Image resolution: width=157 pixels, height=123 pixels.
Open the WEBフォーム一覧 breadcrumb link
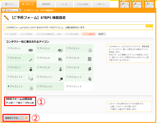pos(13,10)
